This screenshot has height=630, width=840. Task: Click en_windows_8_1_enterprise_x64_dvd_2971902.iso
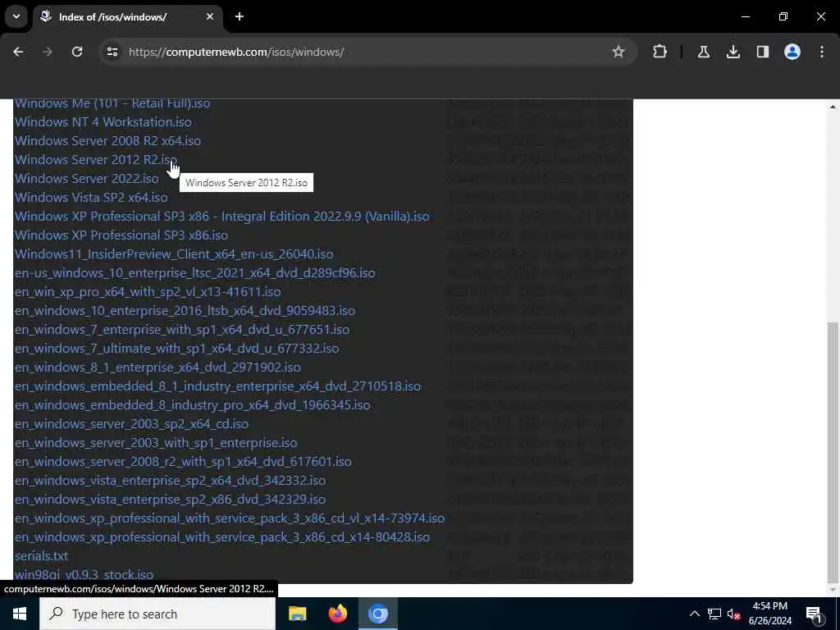pyautogui.click(x=157, y=367)
